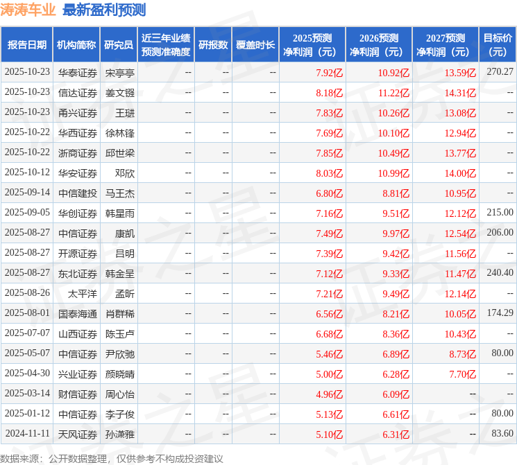Click 2027 forecast 14.00亿
This screenshot has width=517, height=465.
460,173
